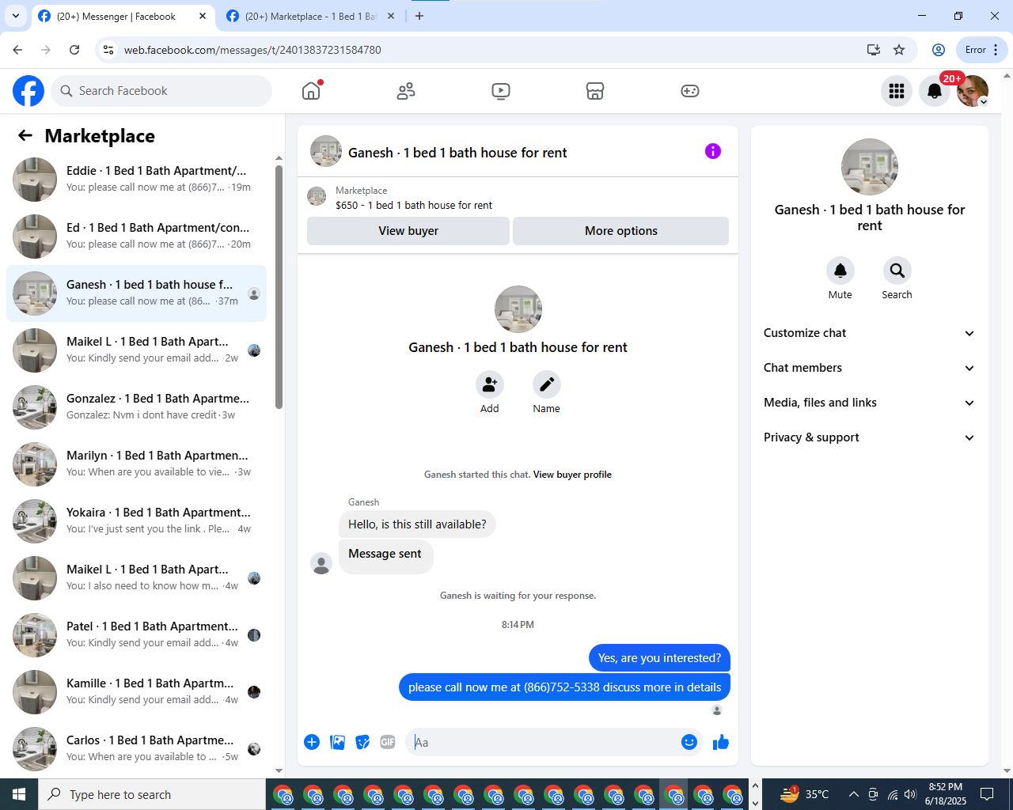
Task: Click the More options button
Action: click(x=621, y=231)
